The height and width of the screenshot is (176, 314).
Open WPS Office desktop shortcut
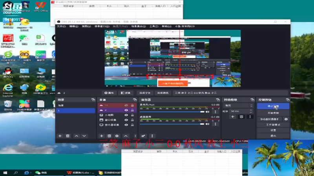(x=41, y=7)
